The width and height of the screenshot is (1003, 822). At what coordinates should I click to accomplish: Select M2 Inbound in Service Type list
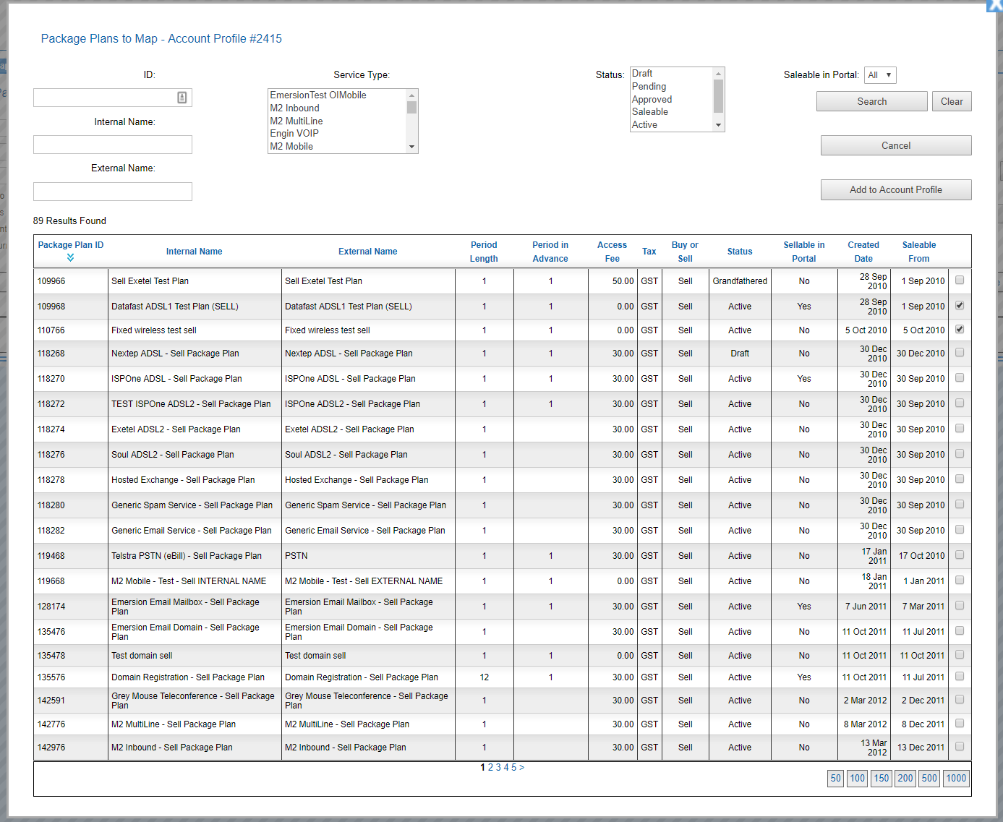coord(294,108)
